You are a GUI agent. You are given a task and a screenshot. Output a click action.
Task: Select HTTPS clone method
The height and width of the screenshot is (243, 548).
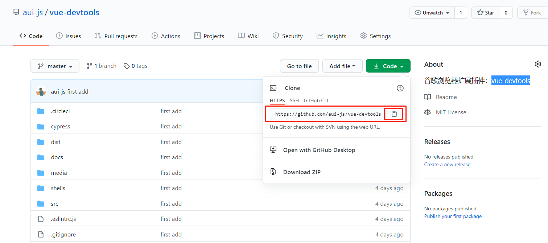click(x=277, y=100)
